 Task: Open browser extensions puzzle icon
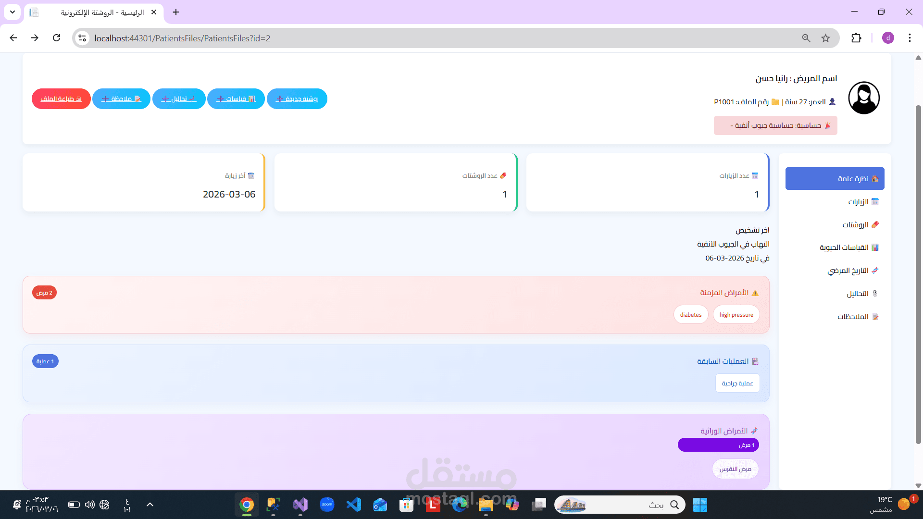[x=856, y=38]
